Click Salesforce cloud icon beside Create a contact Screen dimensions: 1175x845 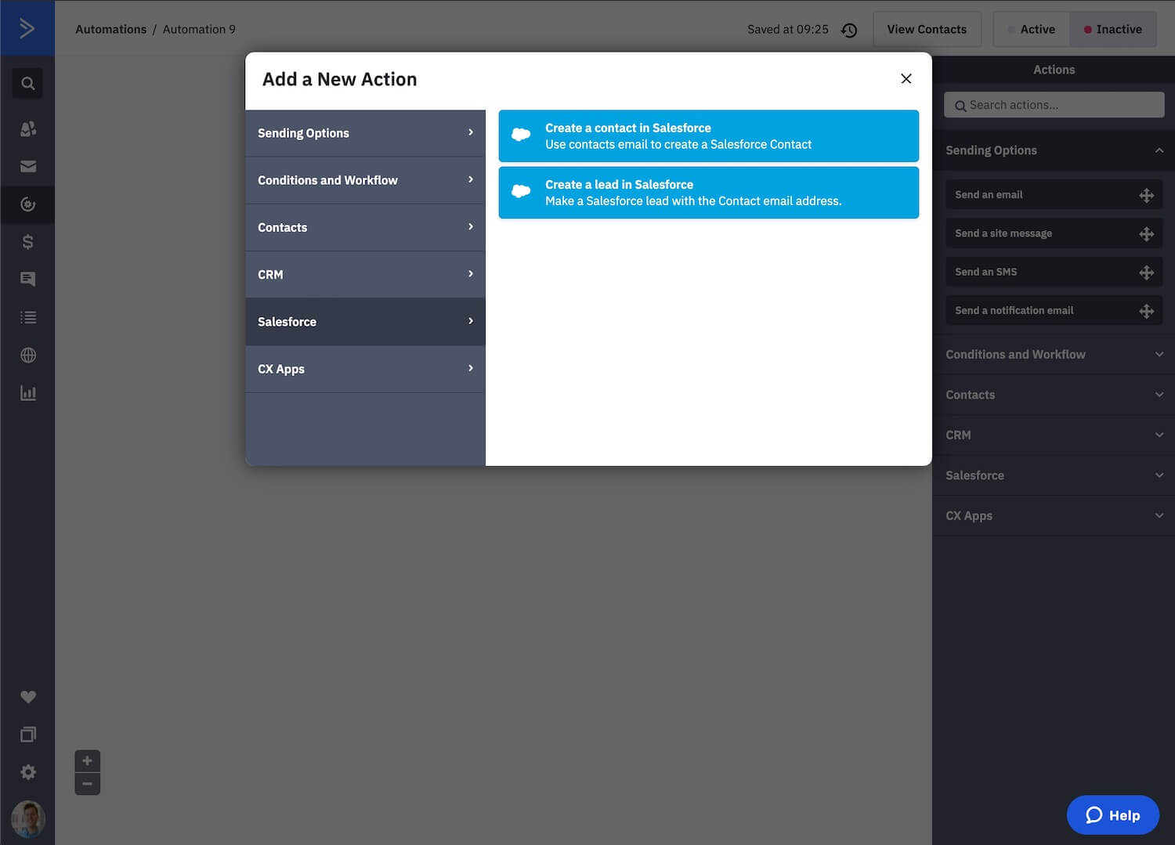pyautogui.click(x=521, y=135)
